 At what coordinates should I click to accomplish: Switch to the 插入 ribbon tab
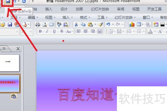(49, 9)
